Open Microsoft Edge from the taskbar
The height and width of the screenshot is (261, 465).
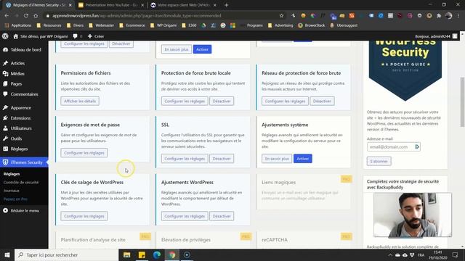coord(157,254)
